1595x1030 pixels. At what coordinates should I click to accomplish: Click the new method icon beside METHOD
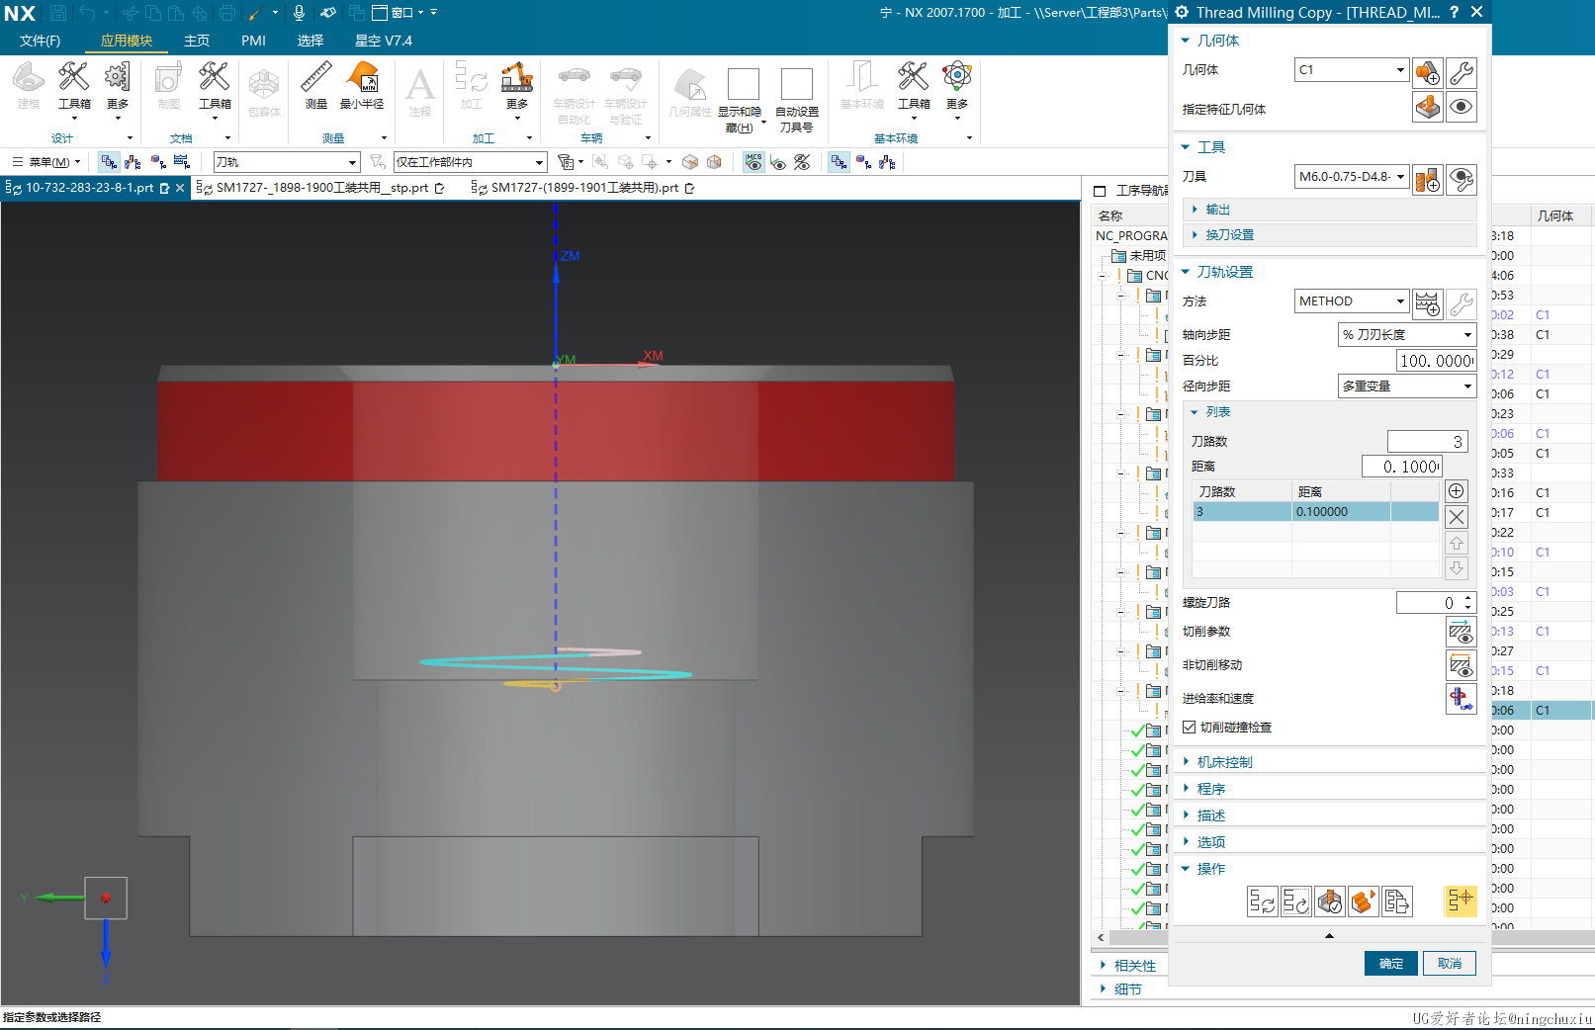click(x=1427, y=304)
